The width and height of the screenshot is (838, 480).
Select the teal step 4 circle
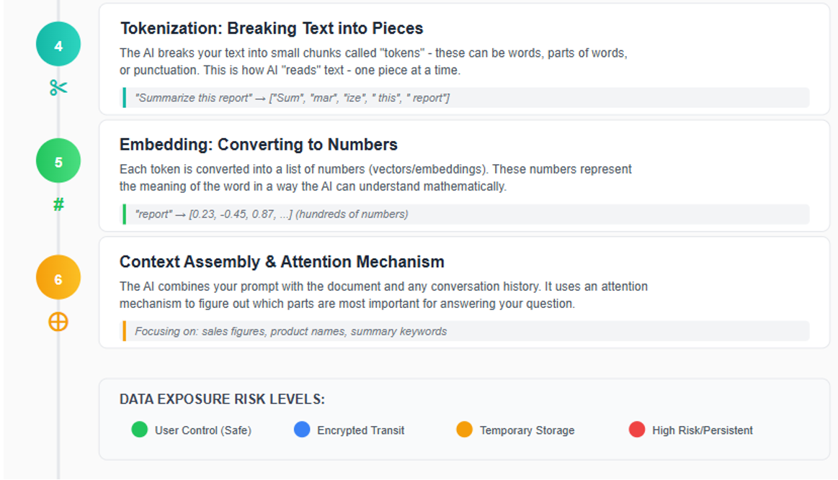(58, 45)
